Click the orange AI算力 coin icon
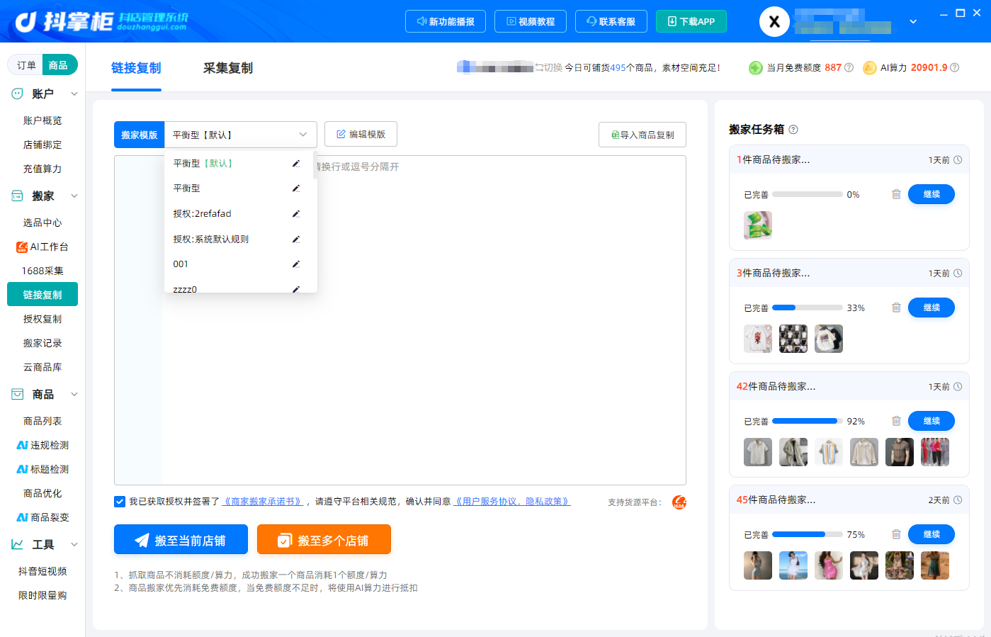 pyautogui.click(x=870, y=68)
